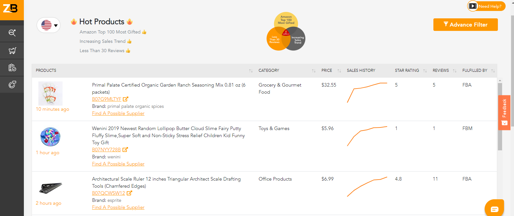The height and width of the screenshot is (216, 514).
Task: Open the side Feedback tab
Action: (504, 113)
